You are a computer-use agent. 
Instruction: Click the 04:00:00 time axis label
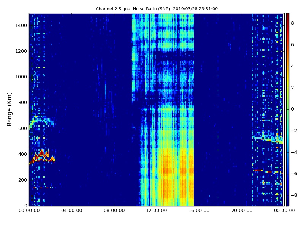[x=72, y=211]
